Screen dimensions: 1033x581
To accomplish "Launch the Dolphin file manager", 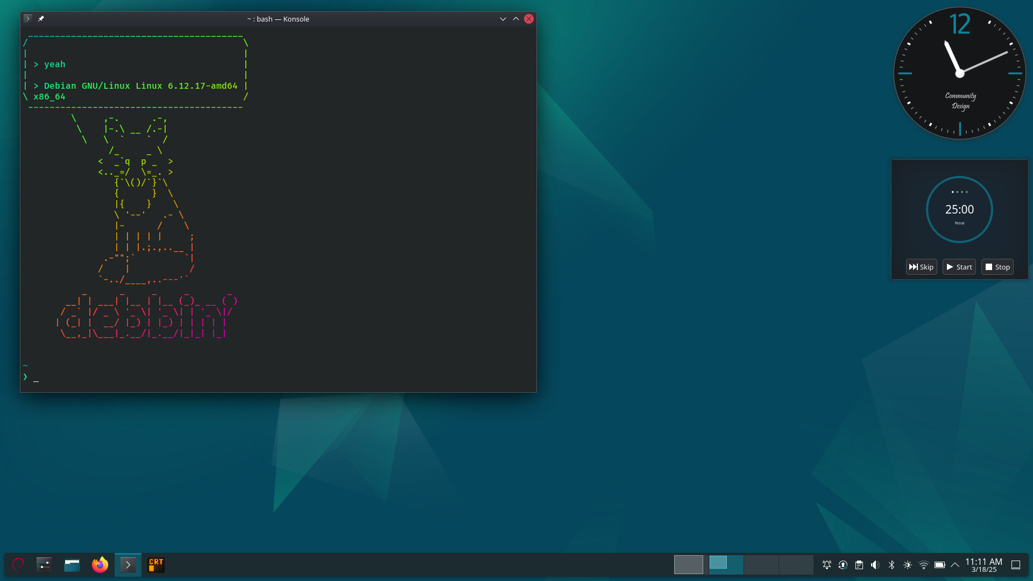I will coord(72,564).
